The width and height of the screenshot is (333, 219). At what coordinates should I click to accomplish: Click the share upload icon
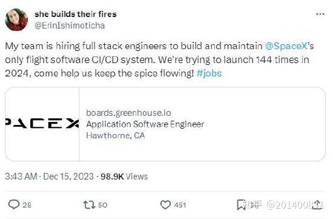[318, 204]
